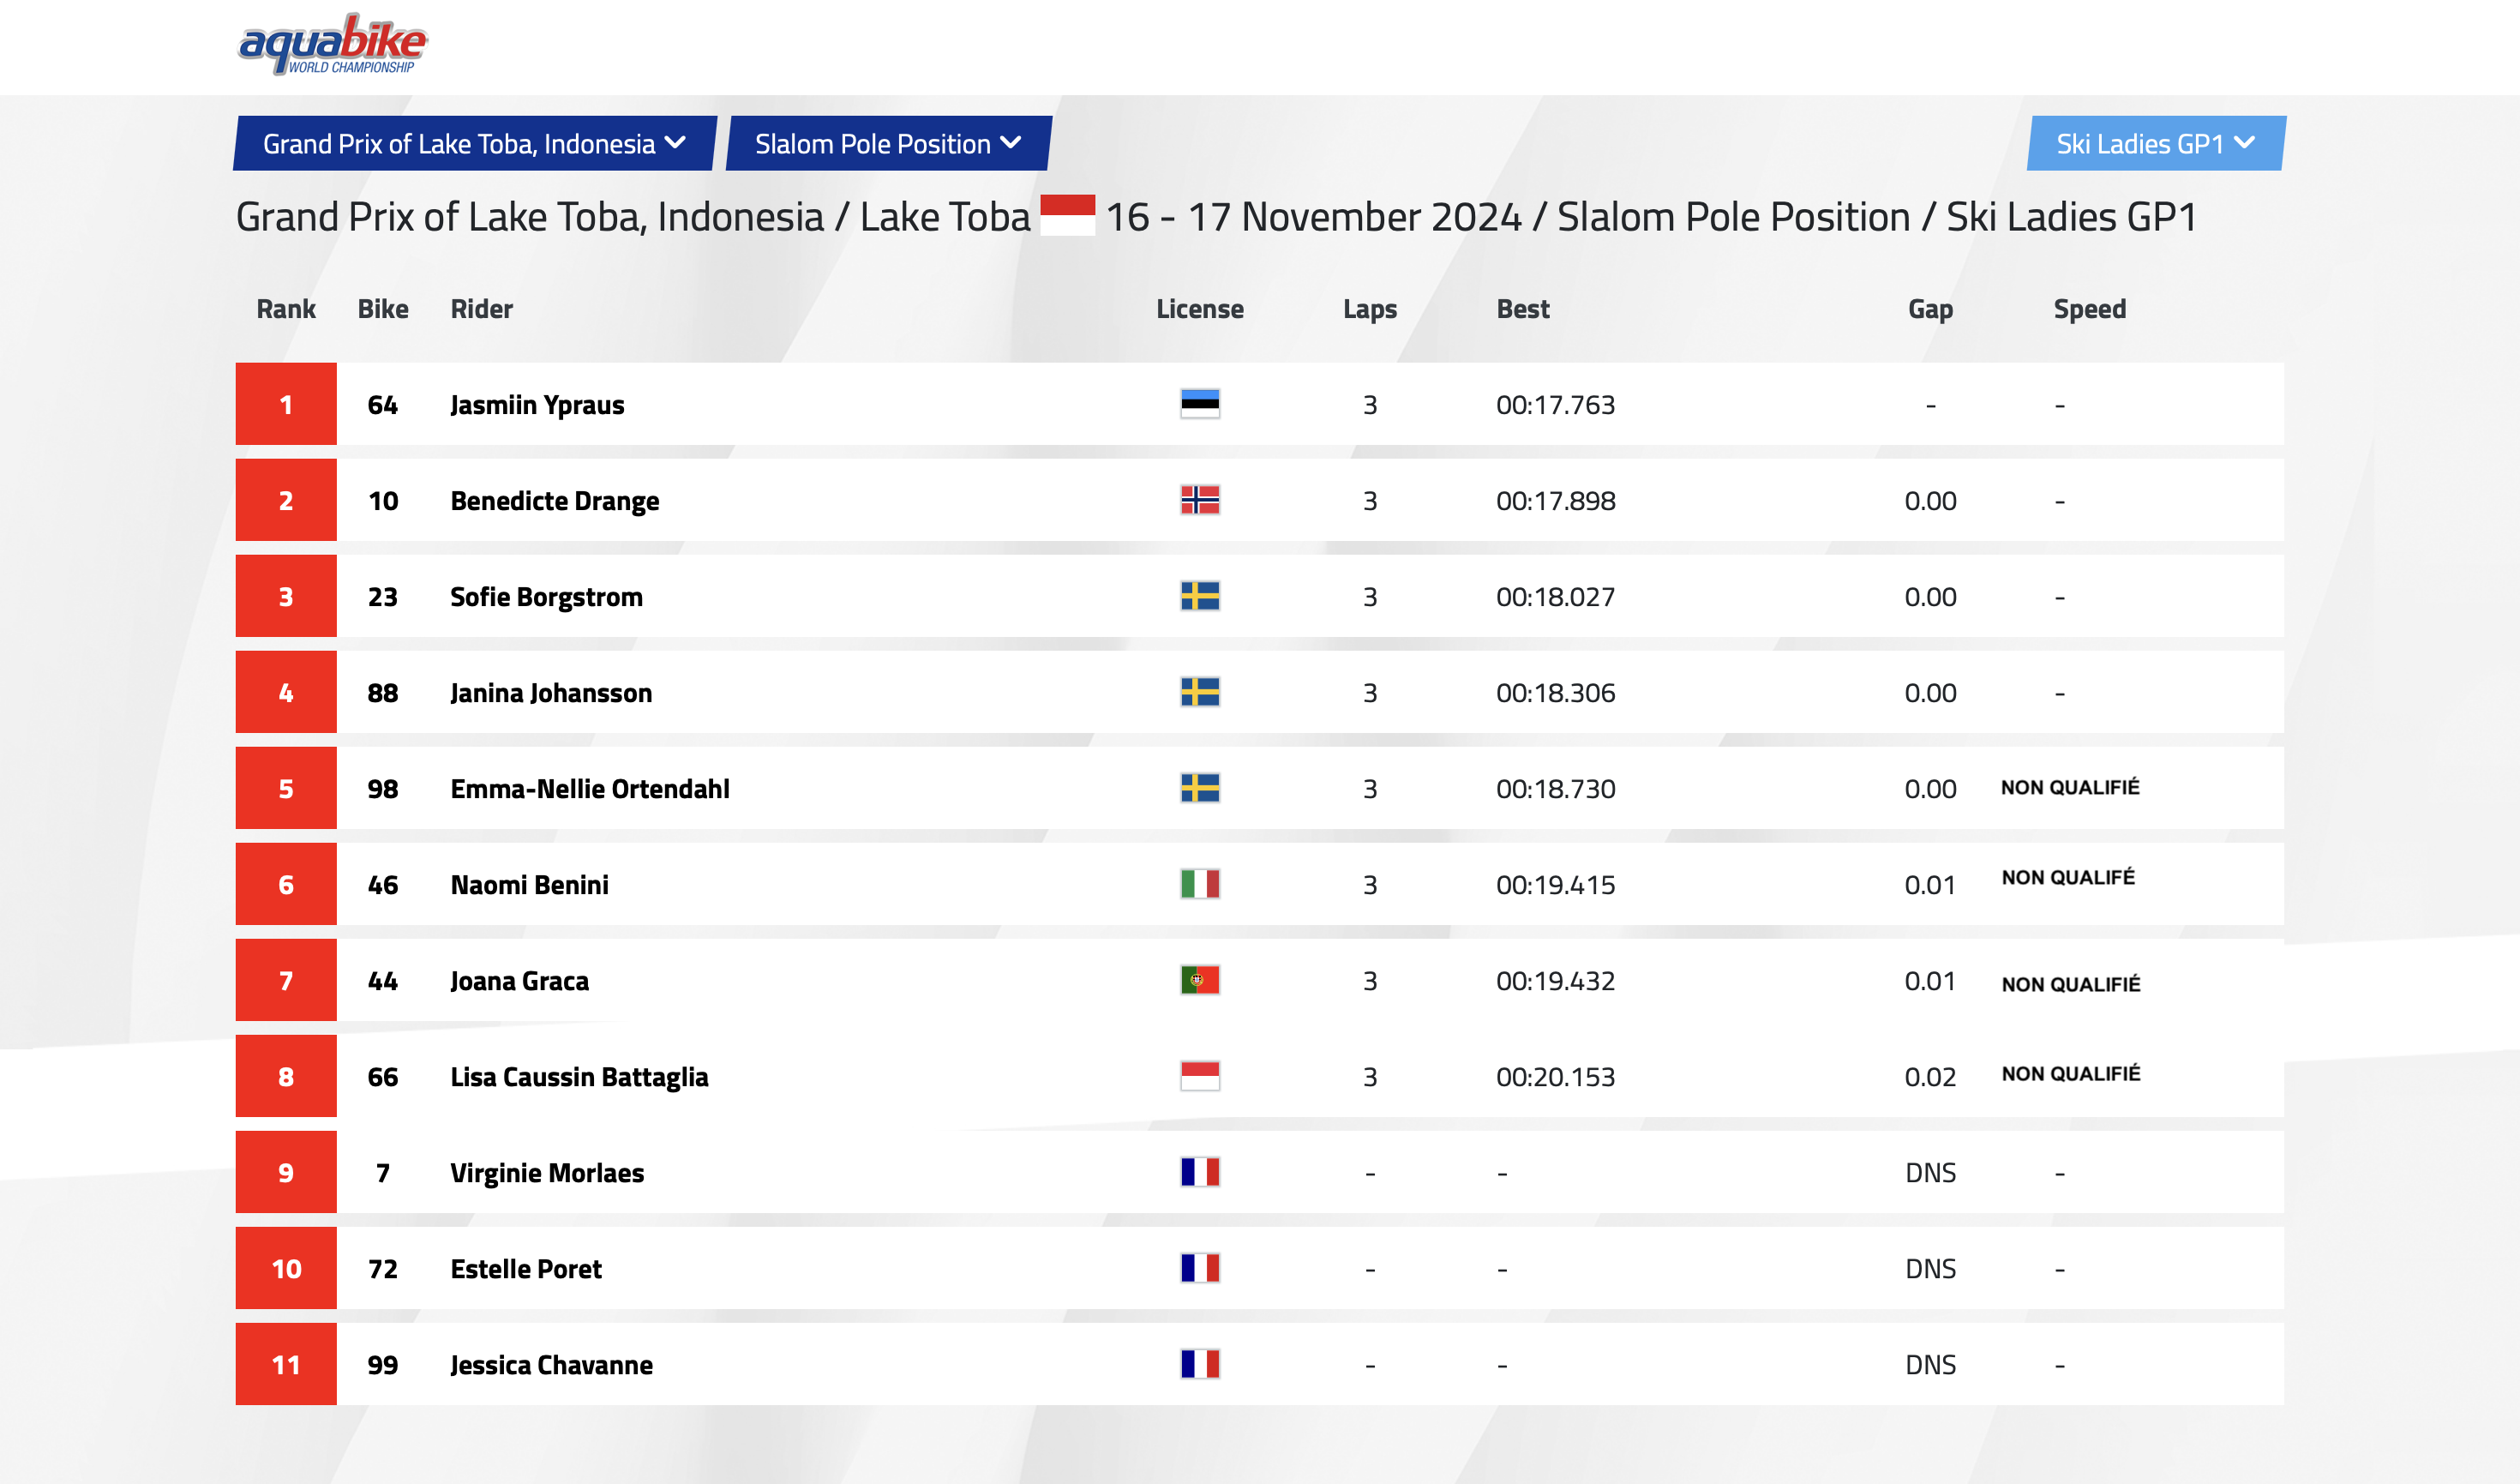Click DNS status for Estelle Poret

click(x=1930, y=1269)
